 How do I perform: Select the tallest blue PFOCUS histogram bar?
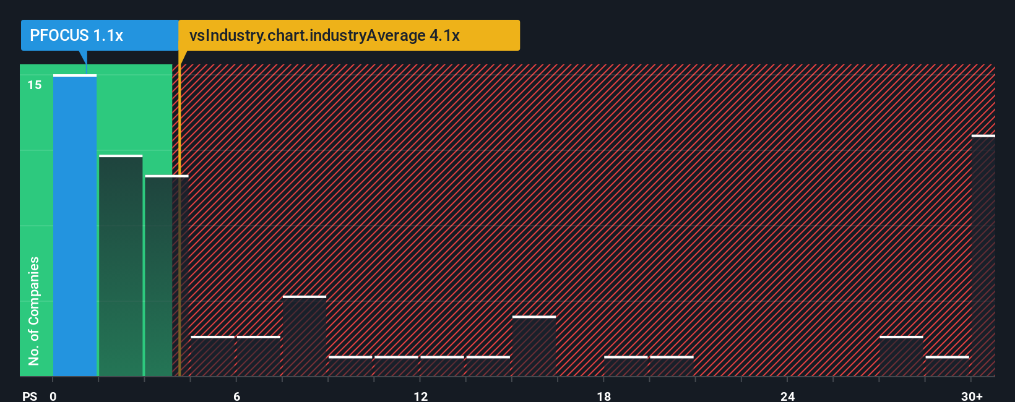click(x=75, y=226)
